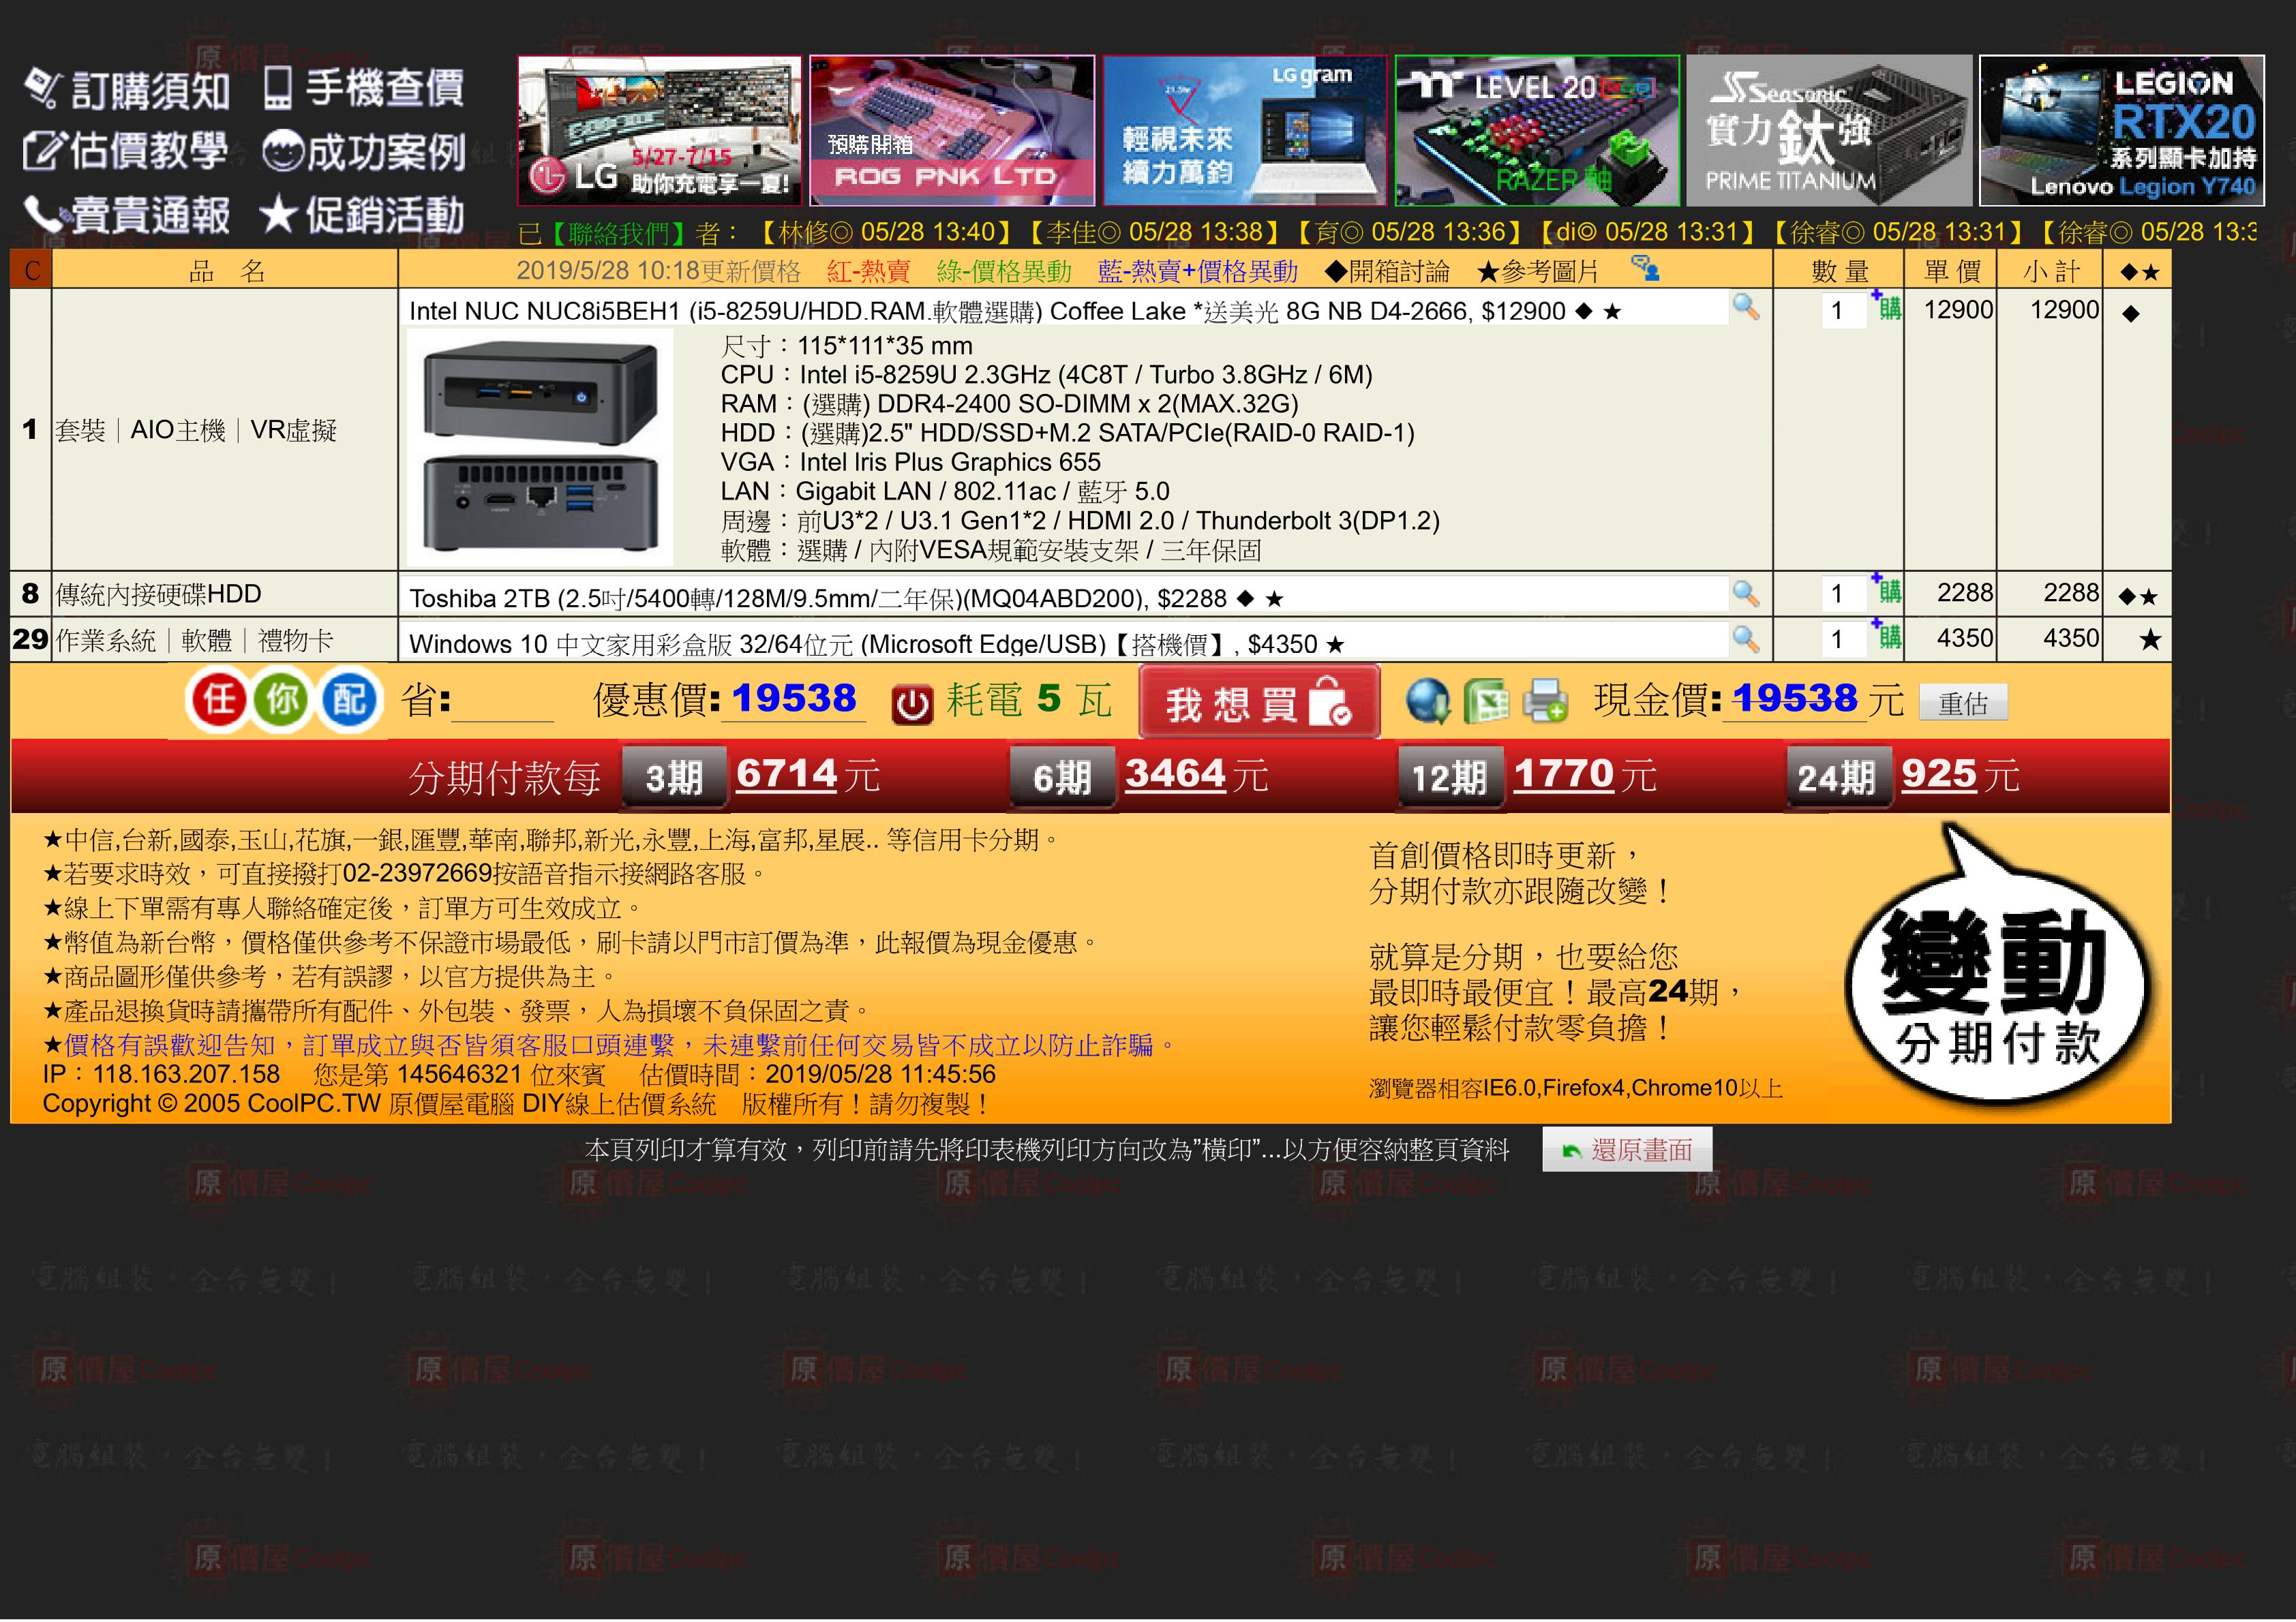
Task: Click category 傳統內接硬碟HDD
Action: point(158,594)
